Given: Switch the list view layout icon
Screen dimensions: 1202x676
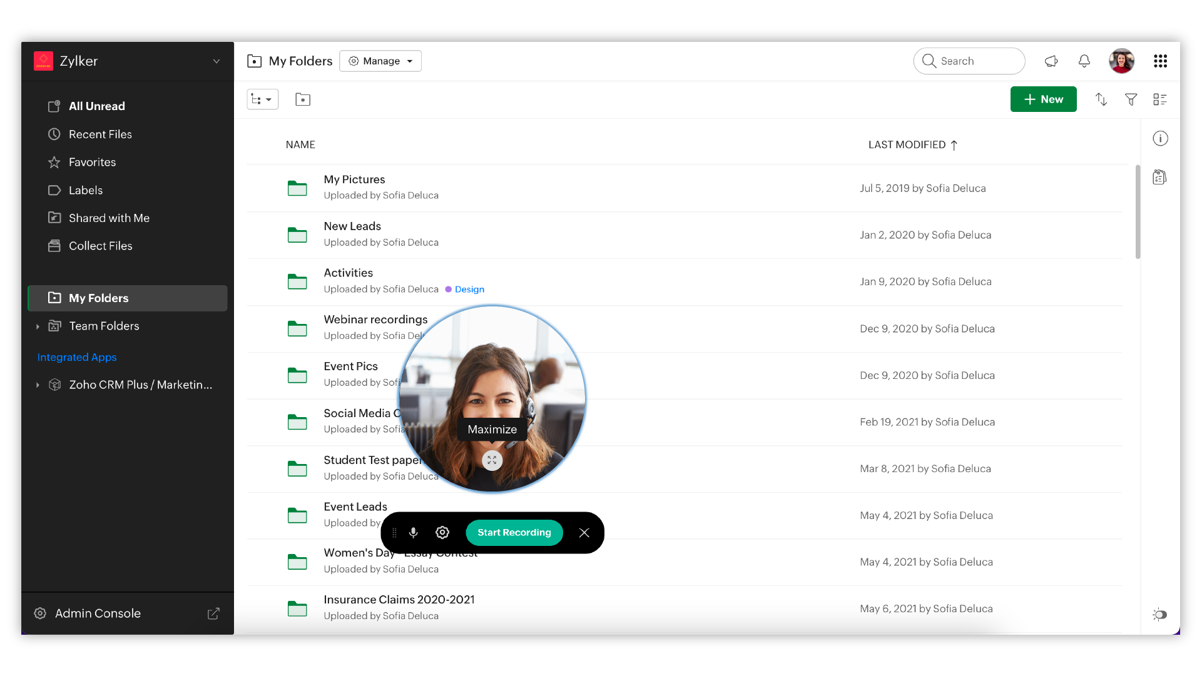Looking at the screenshot, I should pyautogui.click(x=1160, y=99).
